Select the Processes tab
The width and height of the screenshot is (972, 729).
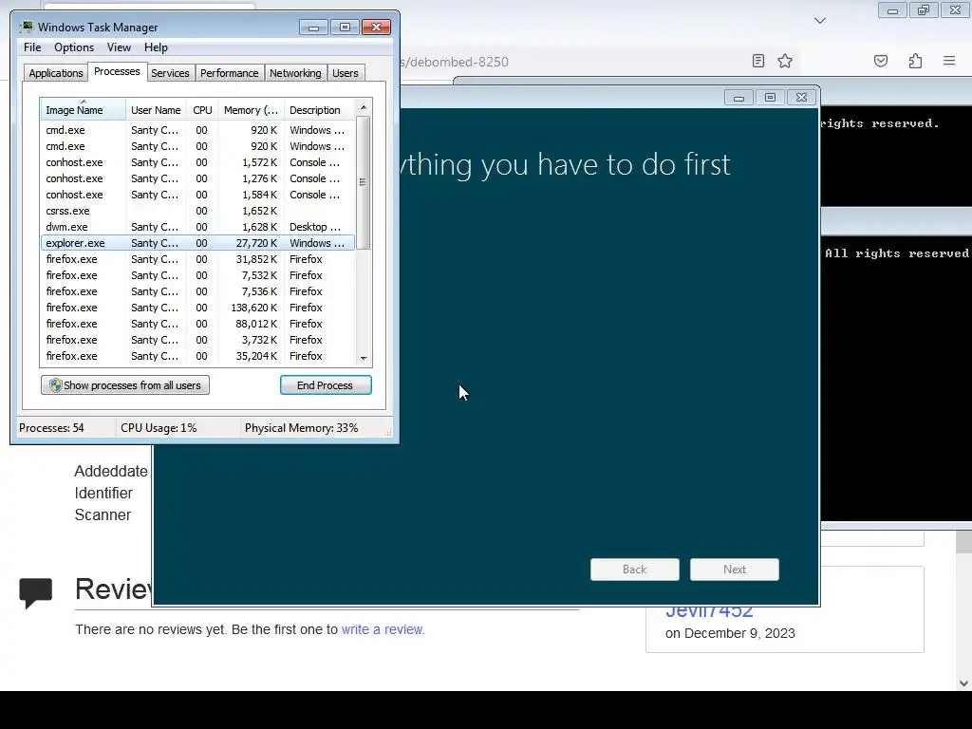[x=117, y=71]
